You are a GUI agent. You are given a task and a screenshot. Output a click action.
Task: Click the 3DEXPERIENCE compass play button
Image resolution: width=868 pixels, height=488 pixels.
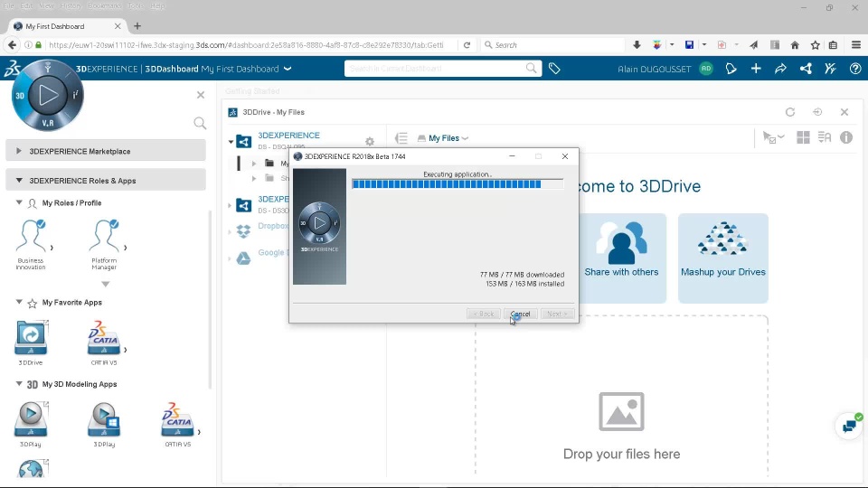pos(48,95)
